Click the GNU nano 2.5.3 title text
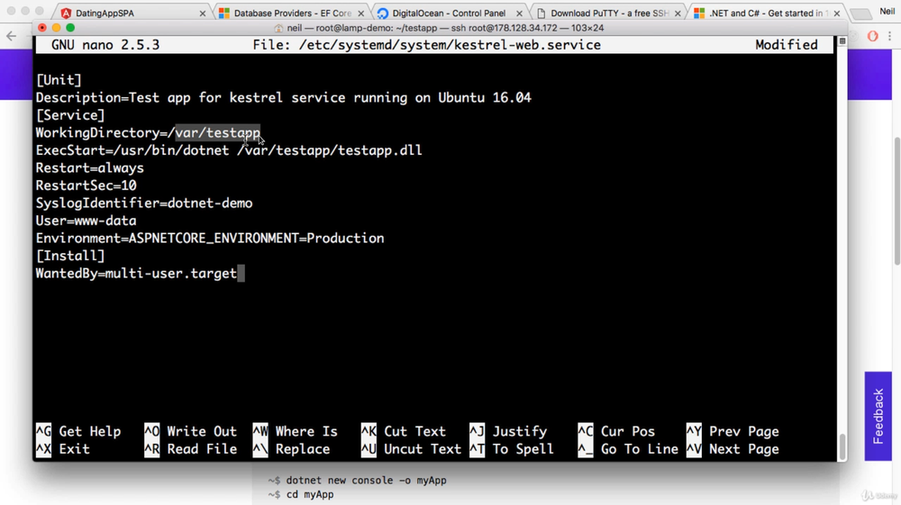Screen dimensions: 901x505 pos(105,45)
